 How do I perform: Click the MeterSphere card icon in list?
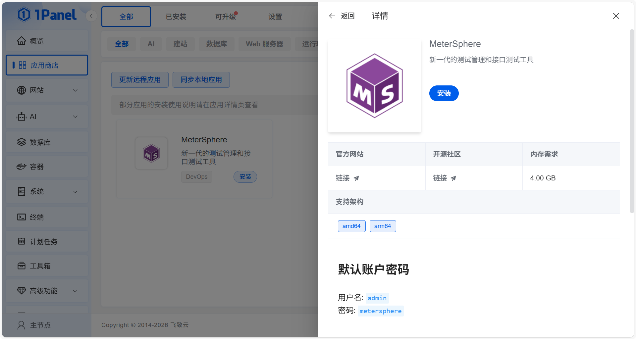tap(151, 153)
